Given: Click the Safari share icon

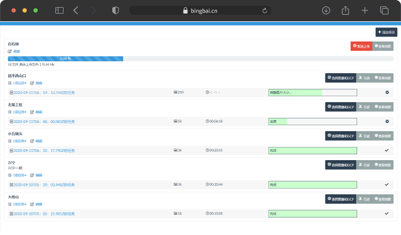Looking at the screenshot, I should 346,10.
